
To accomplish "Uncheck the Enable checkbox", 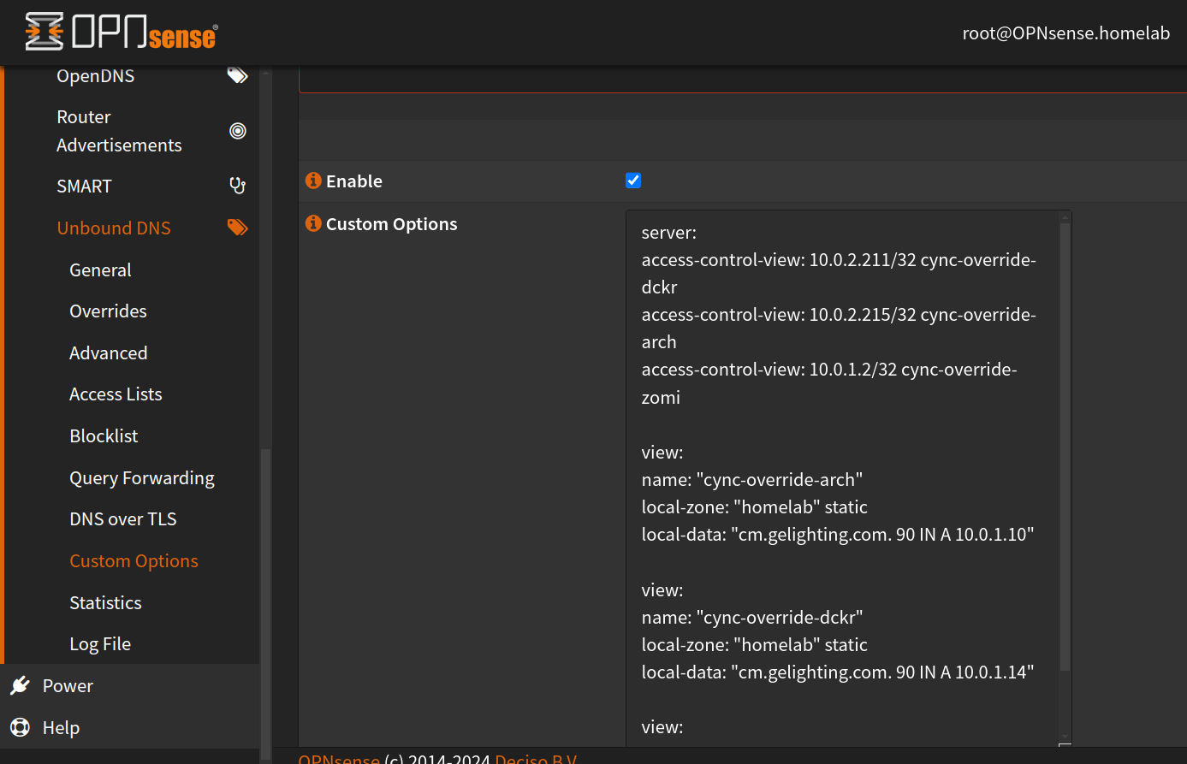I will (x=633, y=180).
